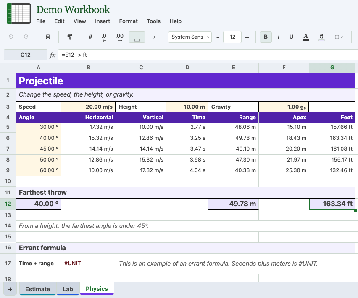Click gravity value 1.00 g₀ cell
The image size is (358, 298).
coord(284,107)
